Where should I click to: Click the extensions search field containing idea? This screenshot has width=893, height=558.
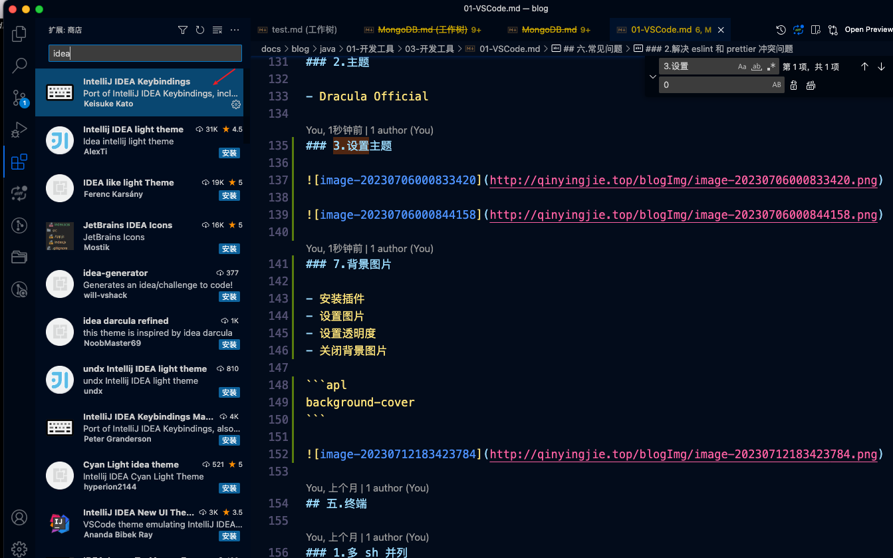pos(145,54)
